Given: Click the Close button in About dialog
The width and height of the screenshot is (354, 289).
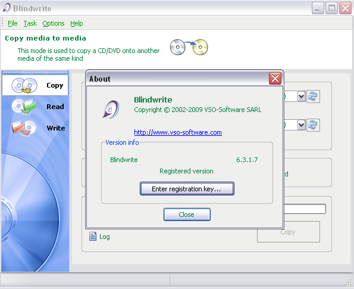Looking at the screenshot, I should (x=187, y=215).
